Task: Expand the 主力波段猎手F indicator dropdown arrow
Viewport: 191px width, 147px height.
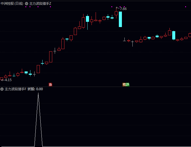Action: [2, 89]
